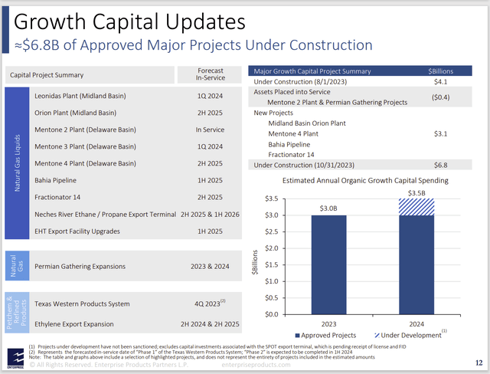This screenshot has width=490, height=374.
Task: Select the Neches River Ethane / Propane Export Terminal row
Action: [x=136, y=214]
